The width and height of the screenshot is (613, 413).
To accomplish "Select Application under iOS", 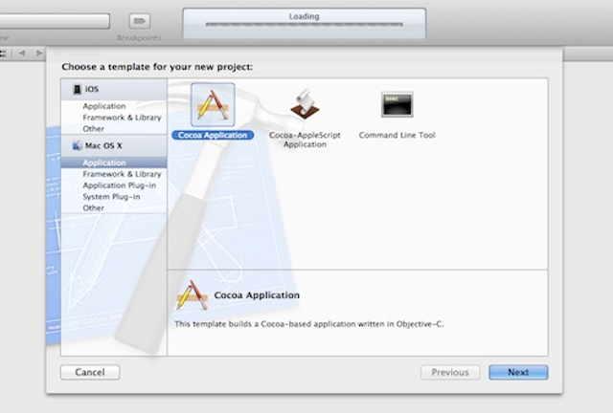I will tap(104, 106).
